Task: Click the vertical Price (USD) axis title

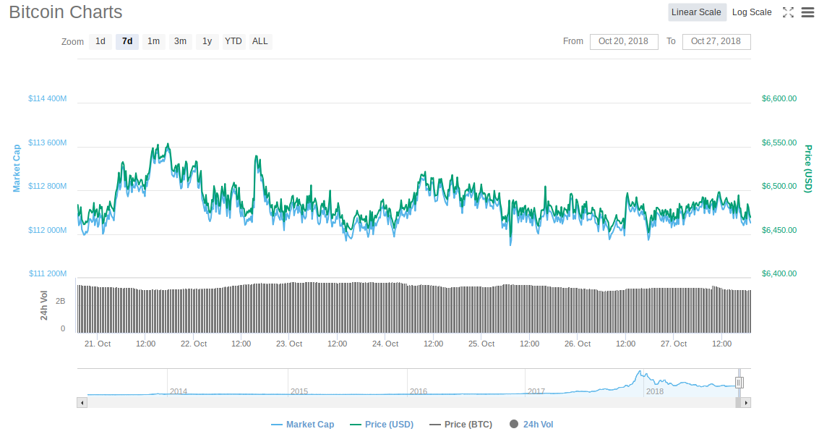Action: click(x=808, y=169)
